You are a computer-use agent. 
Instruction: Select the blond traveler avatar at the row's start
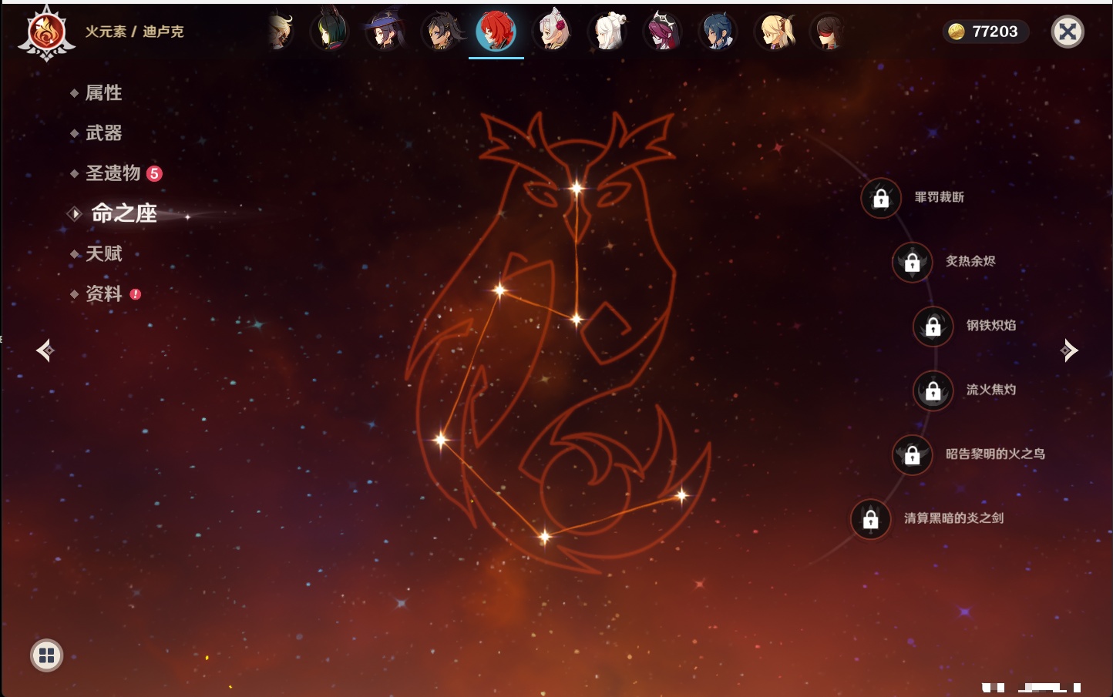279,32
